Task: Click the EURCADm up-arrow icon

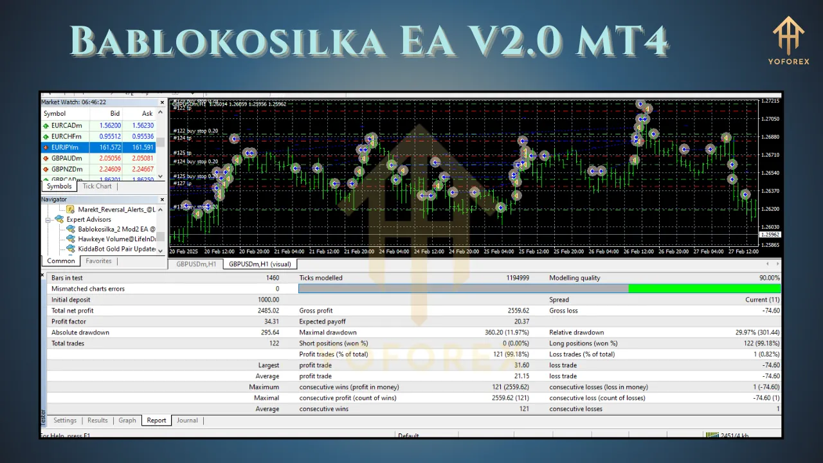Action: 46,125
